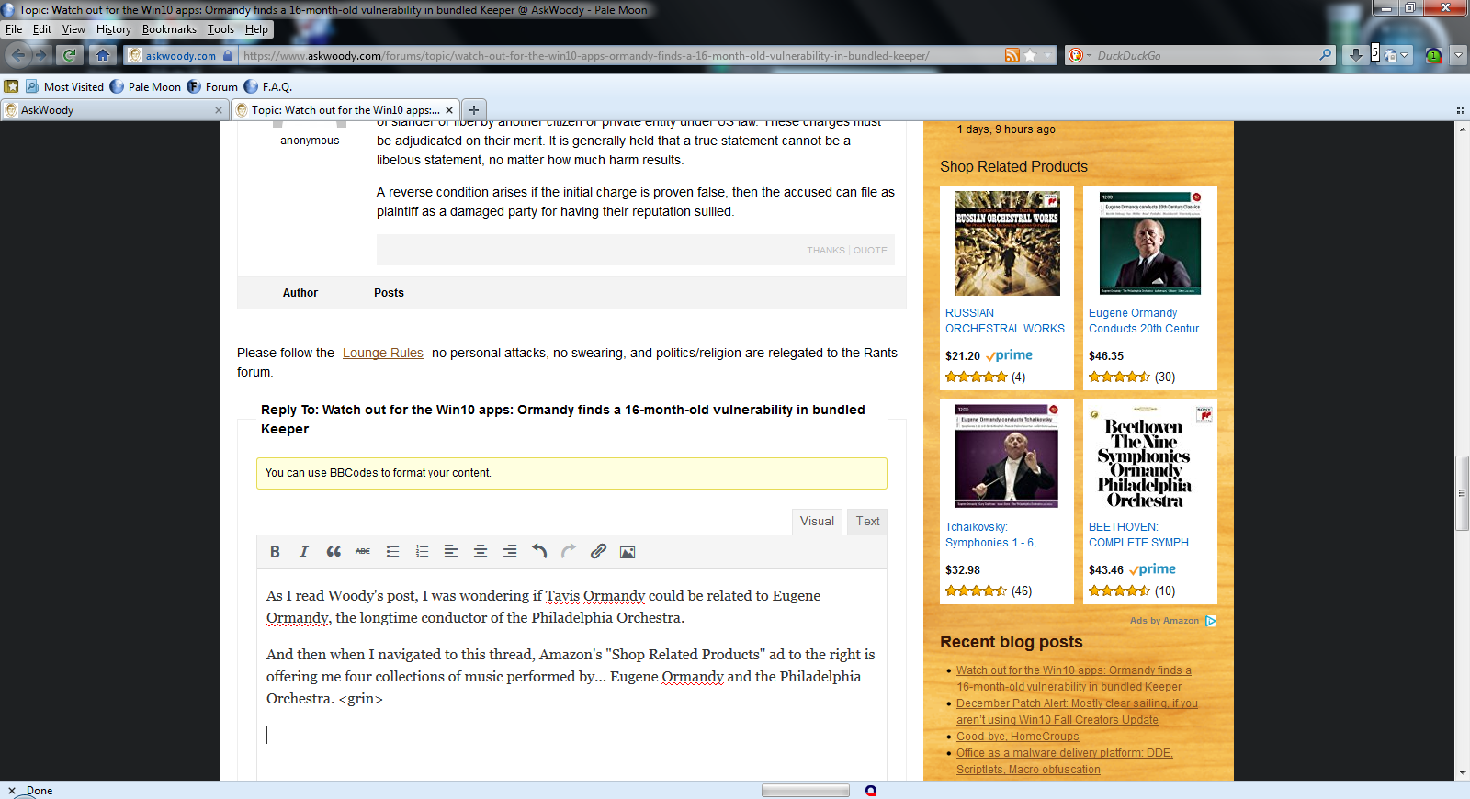This screenshot has height=799, width=1470.
Task: Click the page vertical scrollbar thumb
Action: (x=1462, y=492)
